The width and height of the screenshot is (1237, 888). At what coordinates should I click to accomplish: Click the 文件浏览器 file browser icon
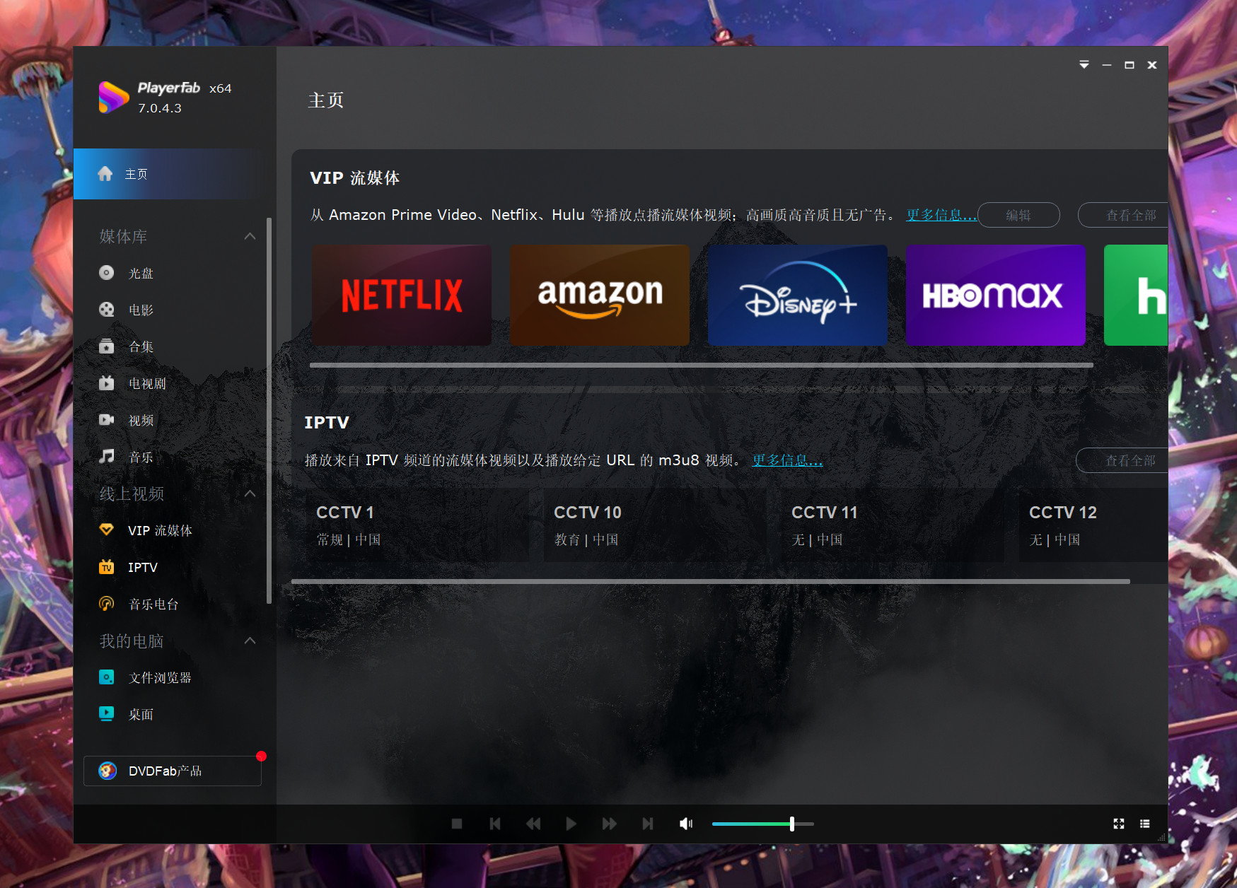coord(107,677)
